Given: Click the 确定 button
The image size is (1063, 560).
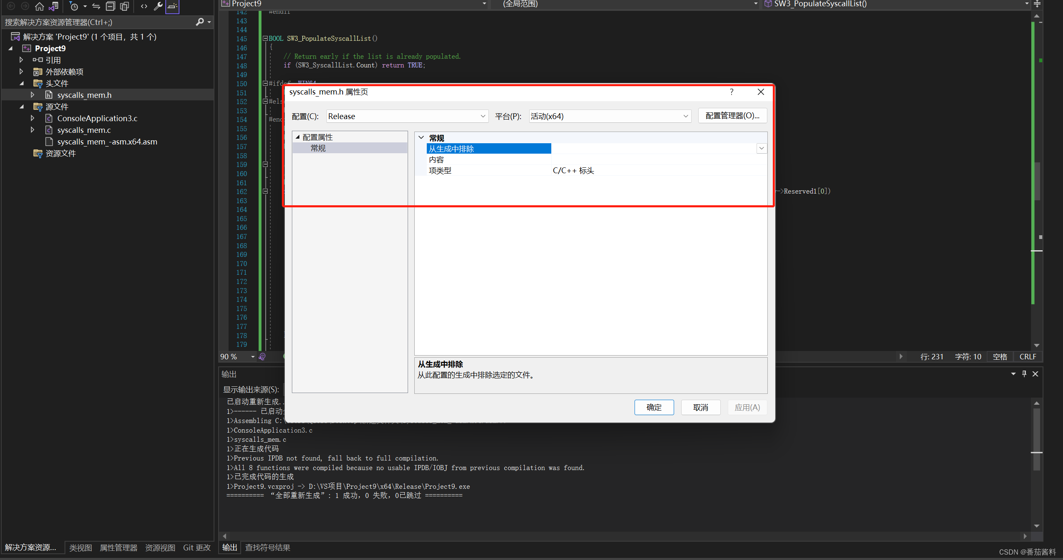Looking at the screenshot, I should pos(653,407).
